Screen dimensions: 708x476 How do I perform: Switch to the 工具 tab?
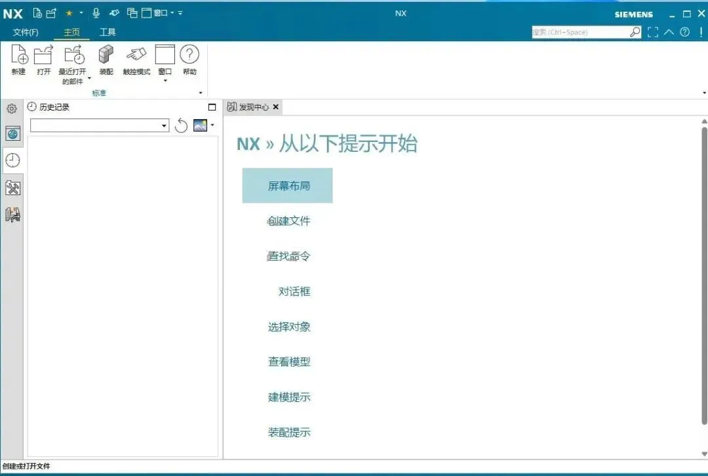click(x=108, y=32)
